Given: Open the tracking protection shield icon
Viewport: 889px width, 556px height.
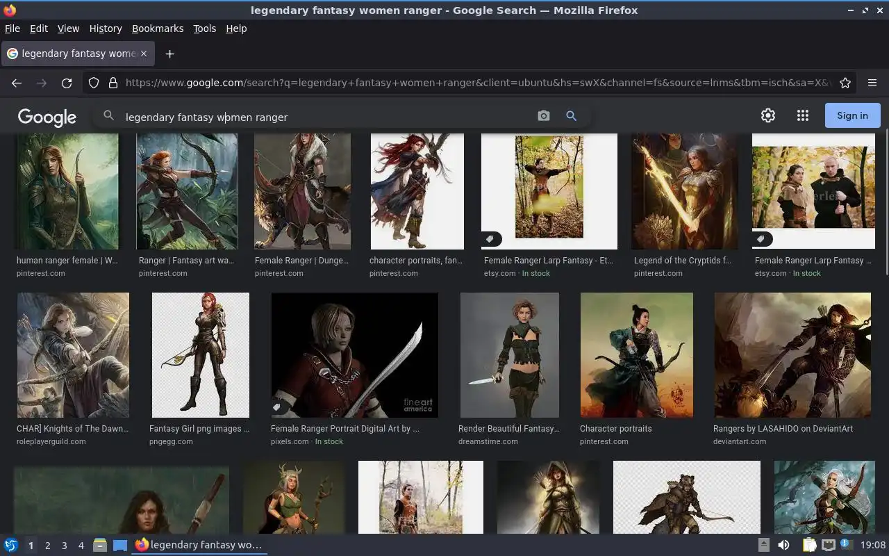Looking at the screenshot, I should pos(94,83).
